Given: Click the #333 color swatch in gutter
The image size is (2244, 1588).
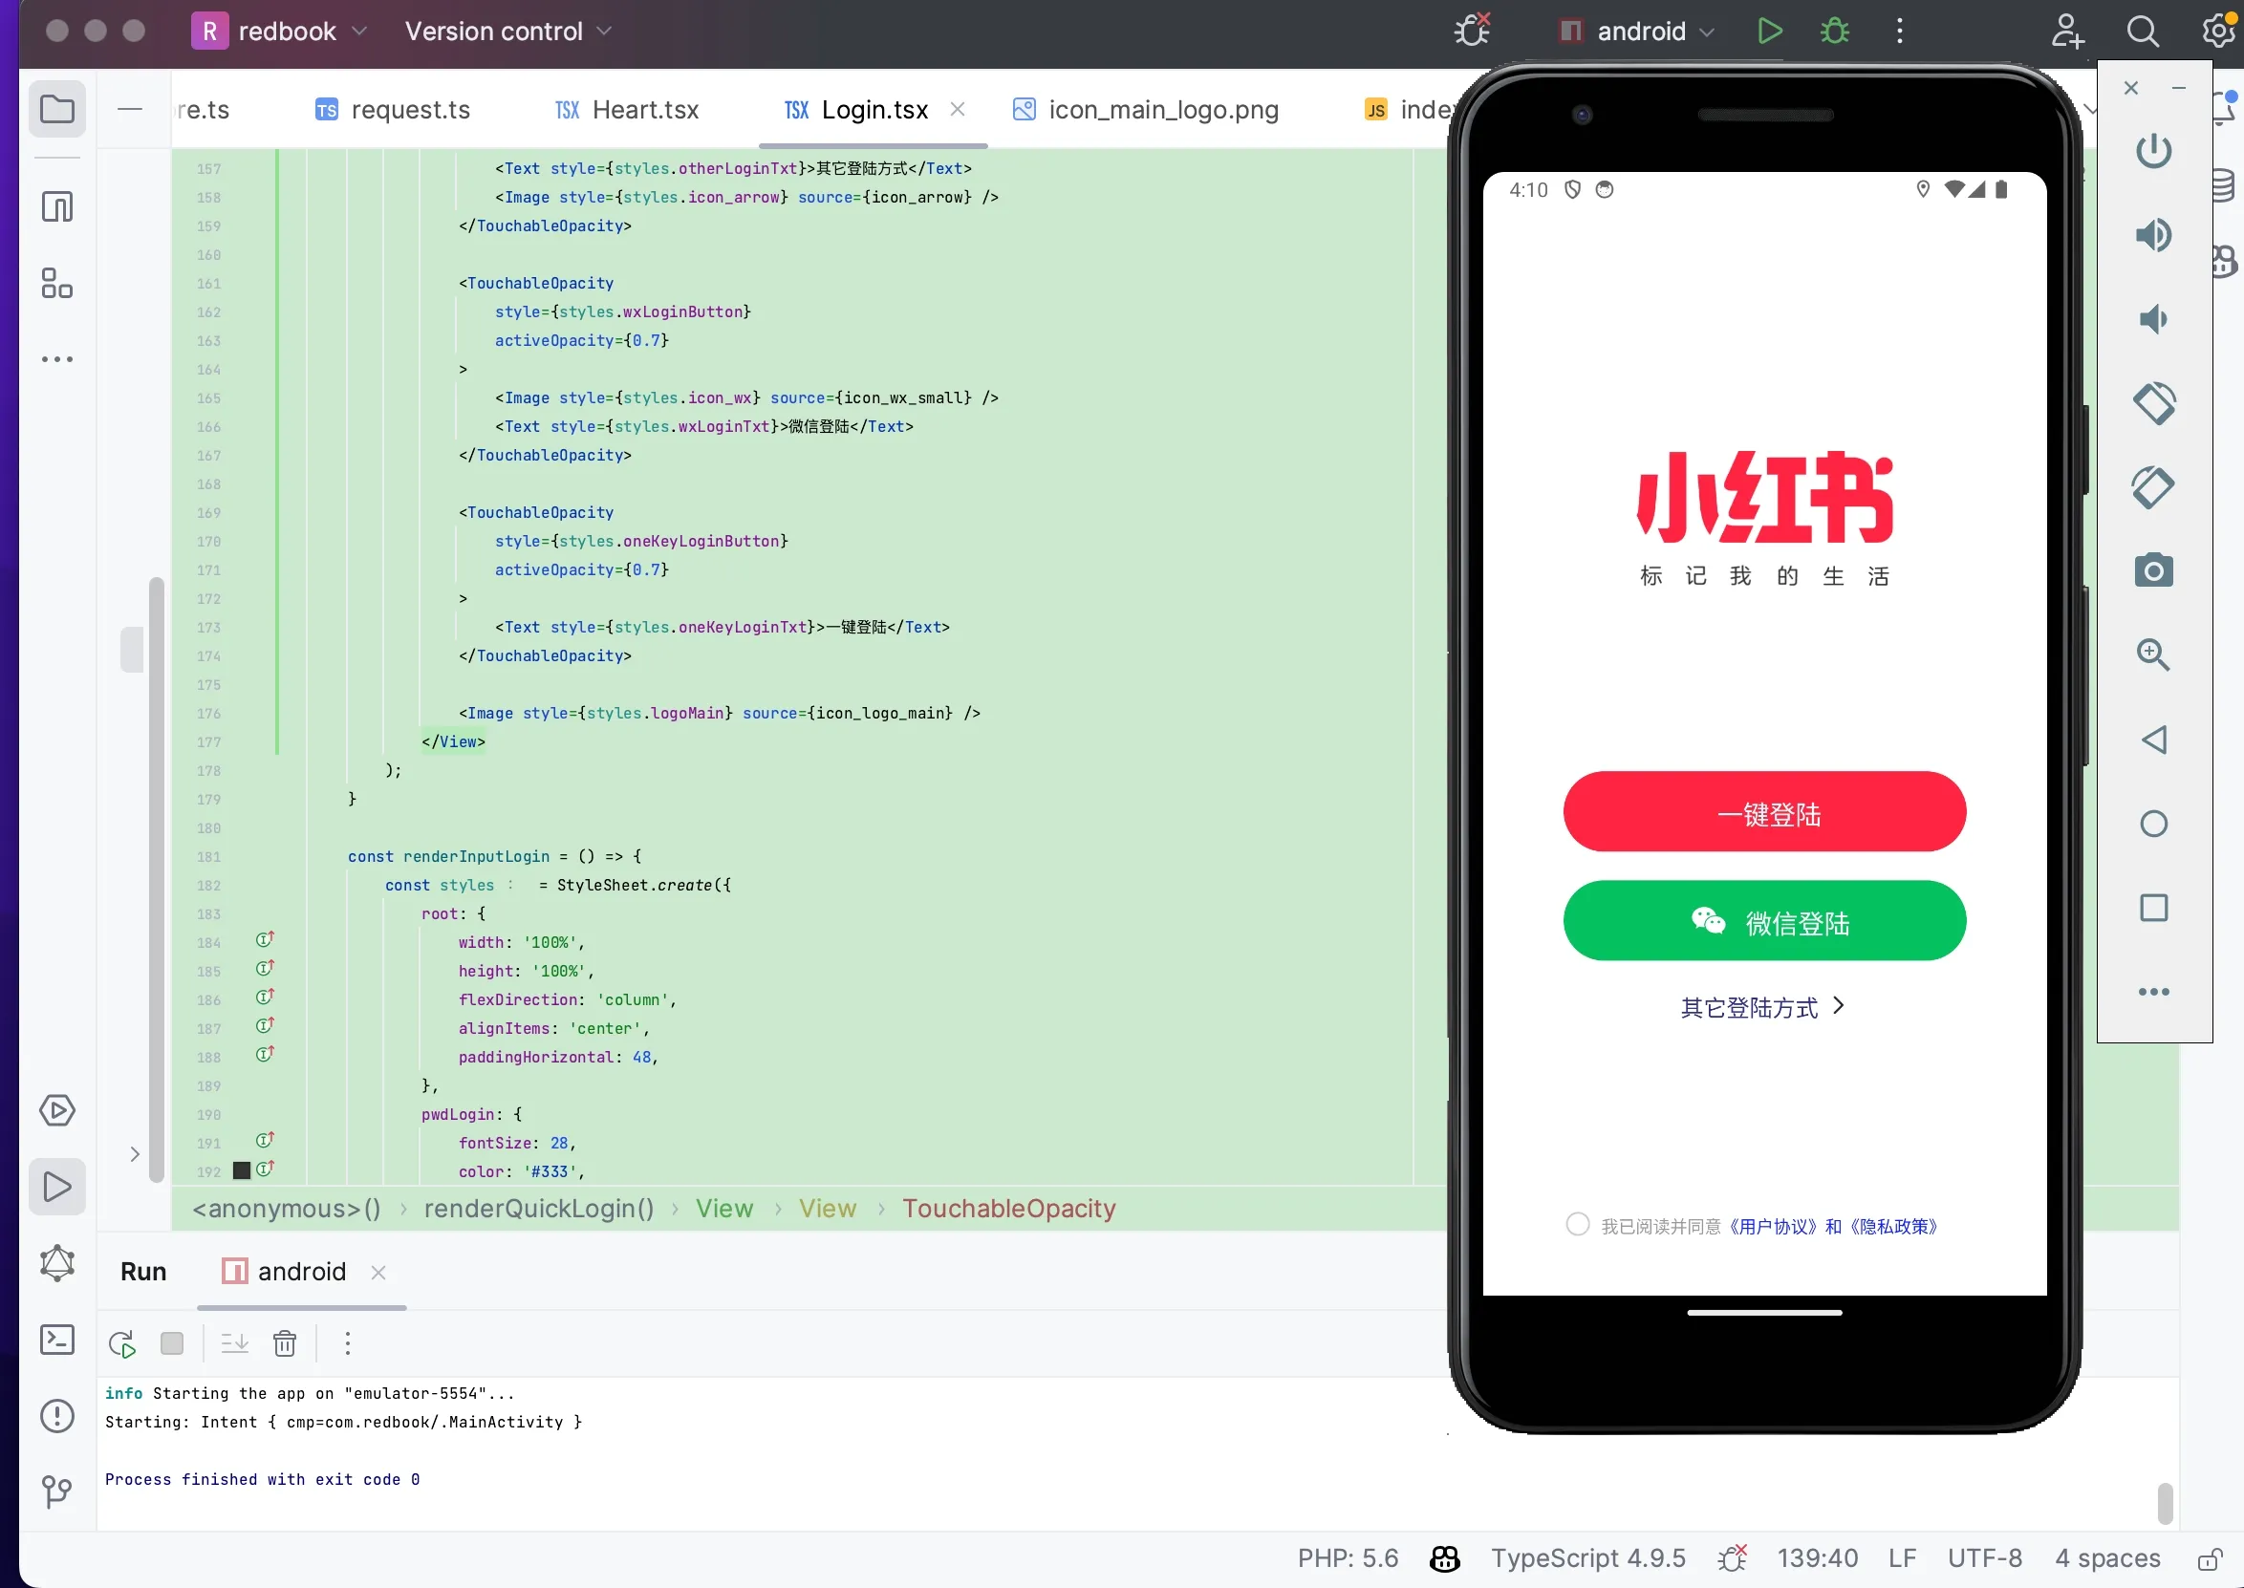Looking at the screenshot, I should [242, 1170].
